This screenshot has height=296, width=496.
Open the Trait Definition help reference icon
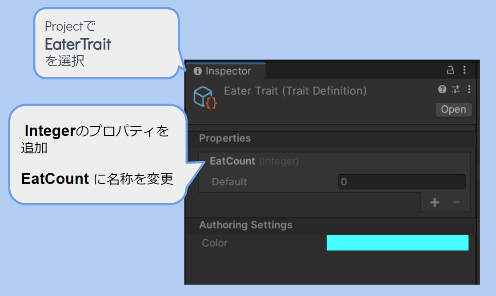(x=442, y=89)
